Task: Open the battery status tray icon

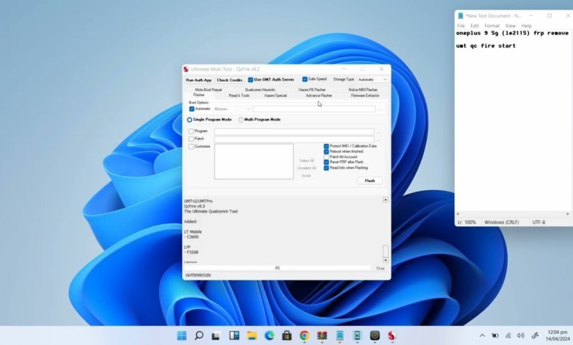Action: [x=495, y=335]
